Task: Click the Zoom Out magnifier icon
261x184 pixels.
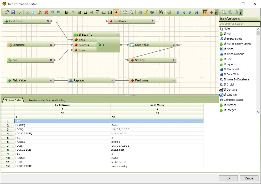Action: click(x=230, y=12)
